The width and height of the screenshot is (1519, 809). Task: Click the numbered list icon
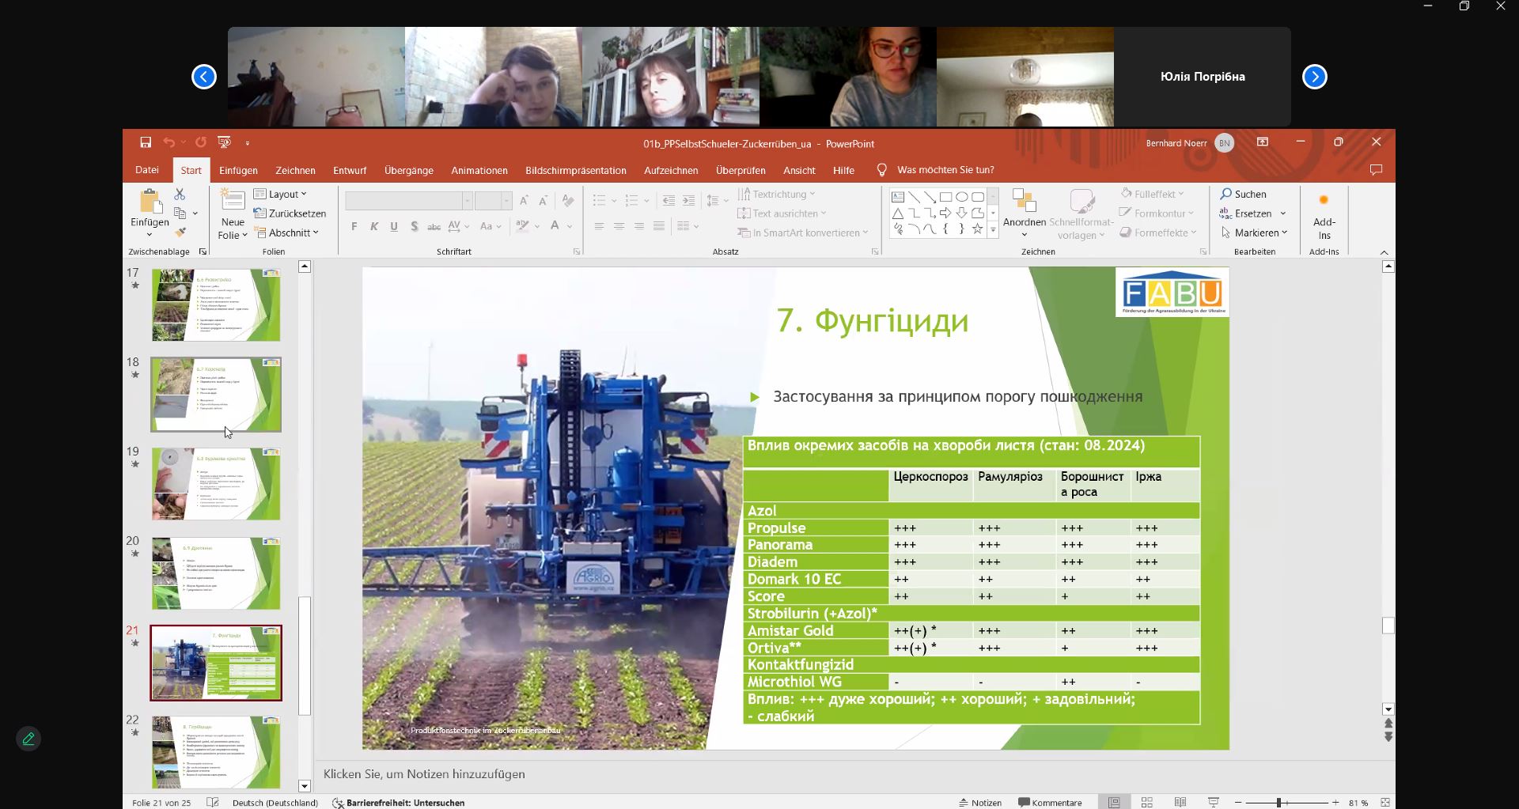[631, 201]
